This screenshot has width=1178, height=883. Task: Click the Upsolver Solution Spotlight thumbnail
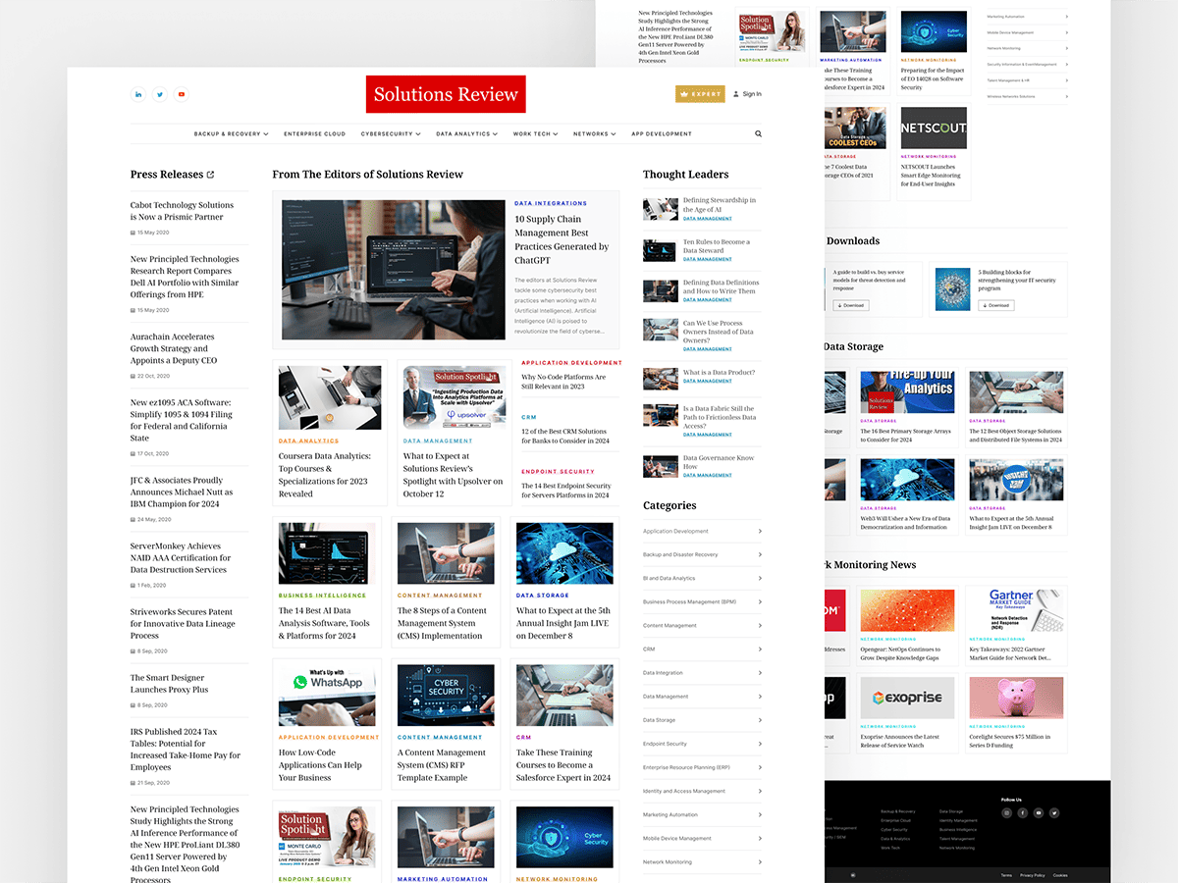tap(454, 397)
